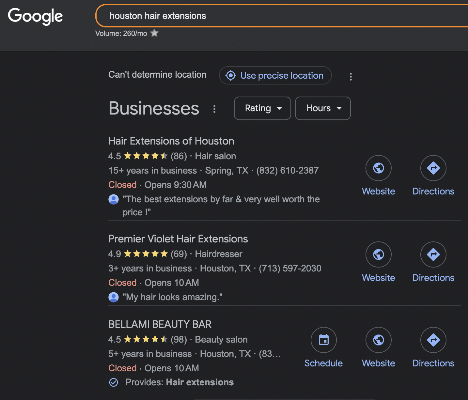The image size is (468, 400).
Task: Get Directions to Hair Extensions of Houston
Action: (x=433, y=168)
